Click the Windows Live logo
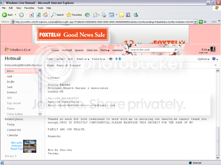Viewport: 221px width, 165px height. pos(18,50)
